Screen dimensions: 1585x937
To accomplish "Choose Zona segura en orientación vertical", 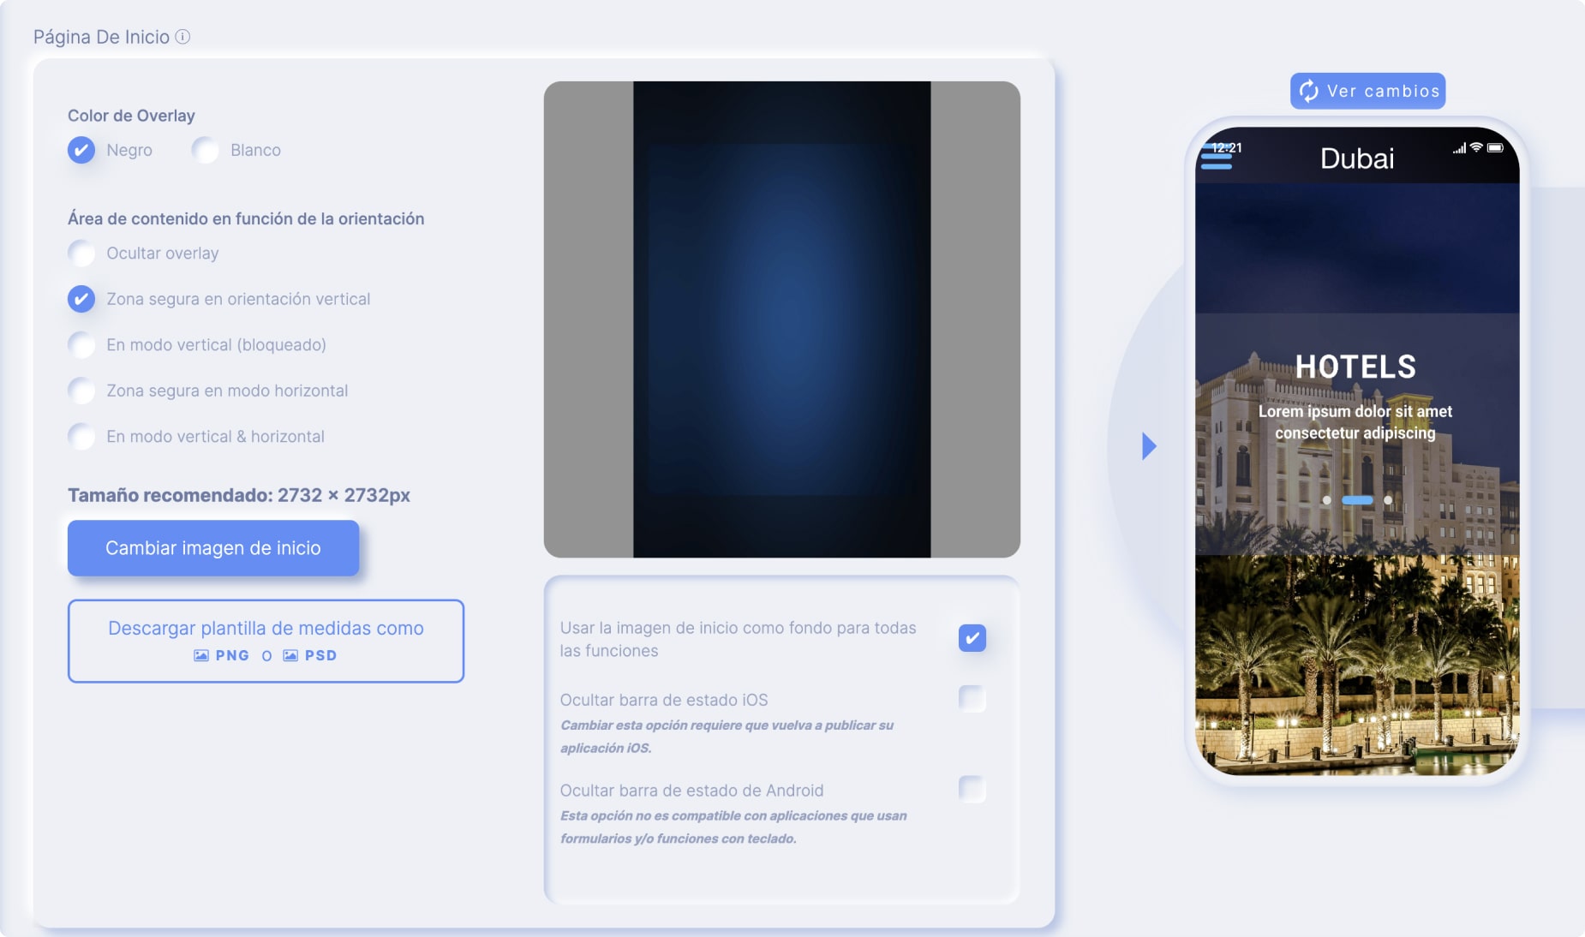I will point(81,299).
